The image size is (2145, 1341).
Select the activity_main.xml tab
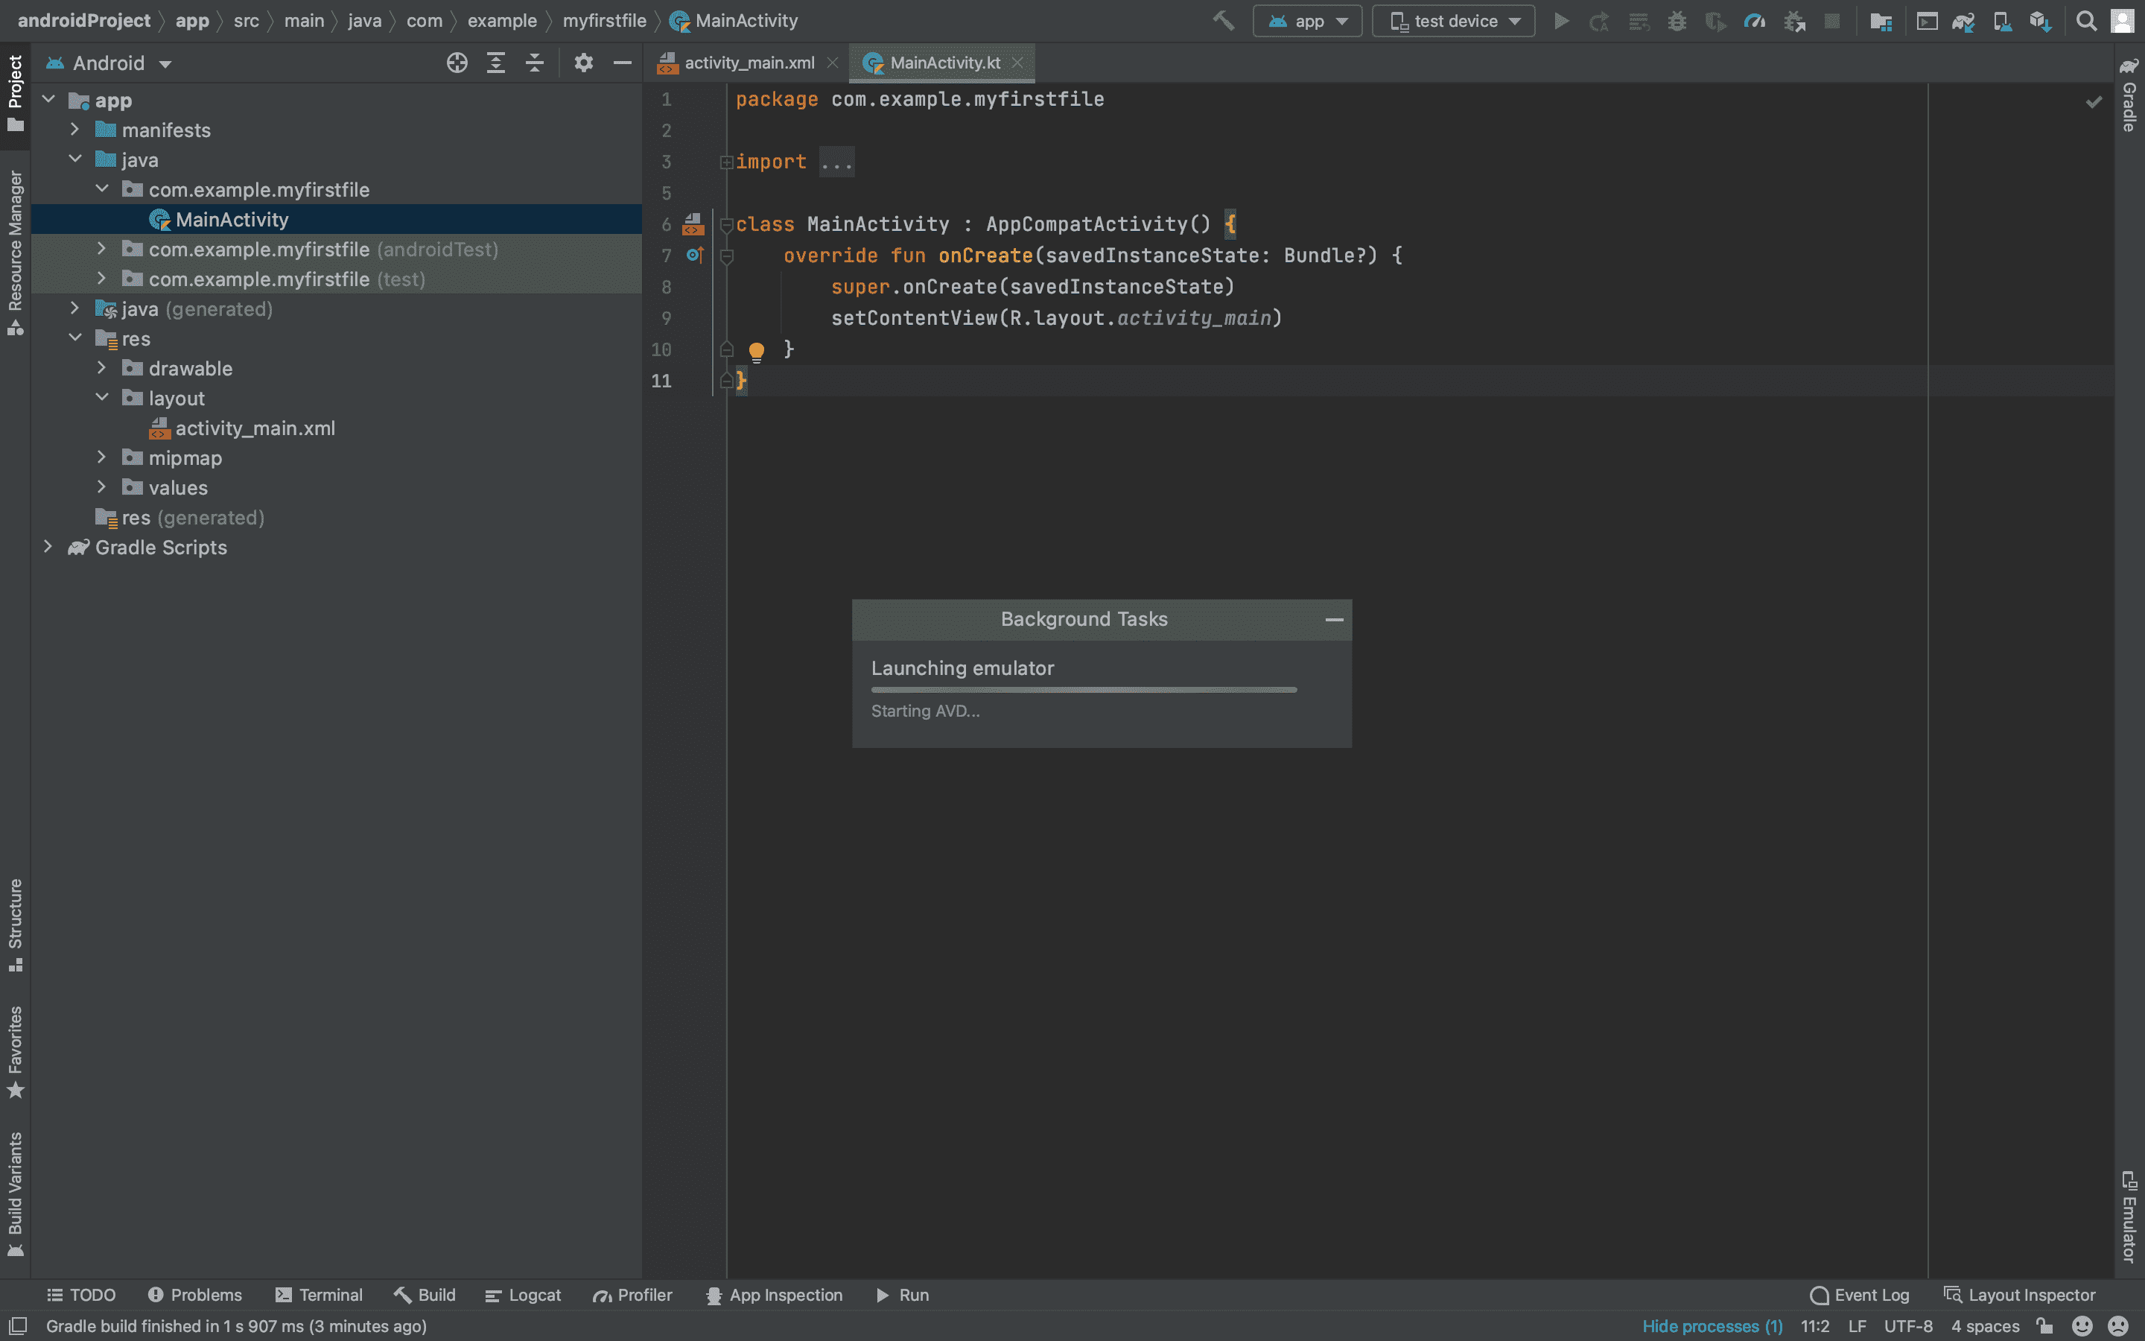(748, 63)
